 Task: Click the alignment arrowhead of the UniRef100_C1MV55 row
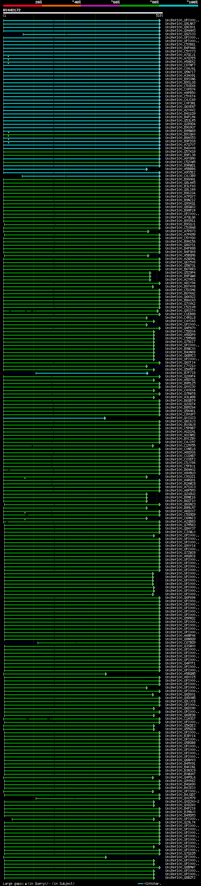point(153,446)
